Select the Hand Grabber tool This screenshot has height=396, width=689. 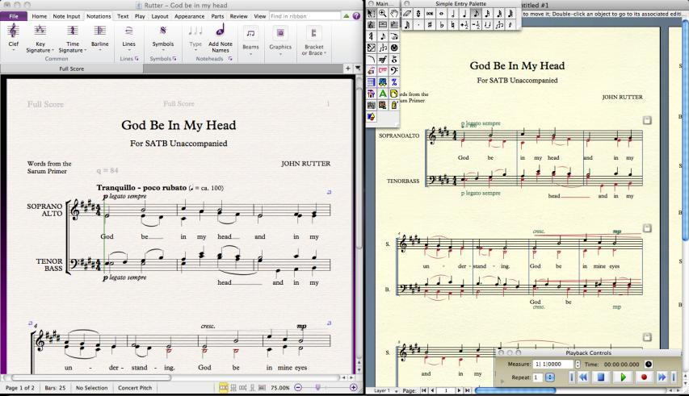(394, 14)
